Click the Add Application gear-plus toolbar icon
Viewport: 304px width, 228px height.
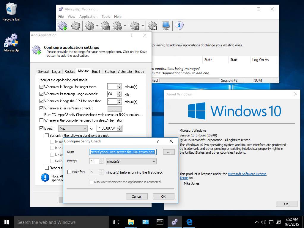point(63,26)
